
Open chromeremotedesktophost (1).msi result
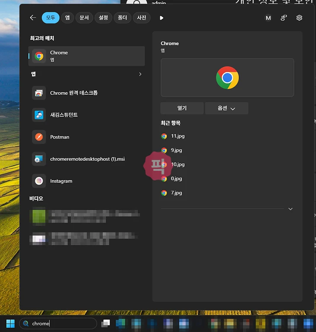click(x=87, y=159)
